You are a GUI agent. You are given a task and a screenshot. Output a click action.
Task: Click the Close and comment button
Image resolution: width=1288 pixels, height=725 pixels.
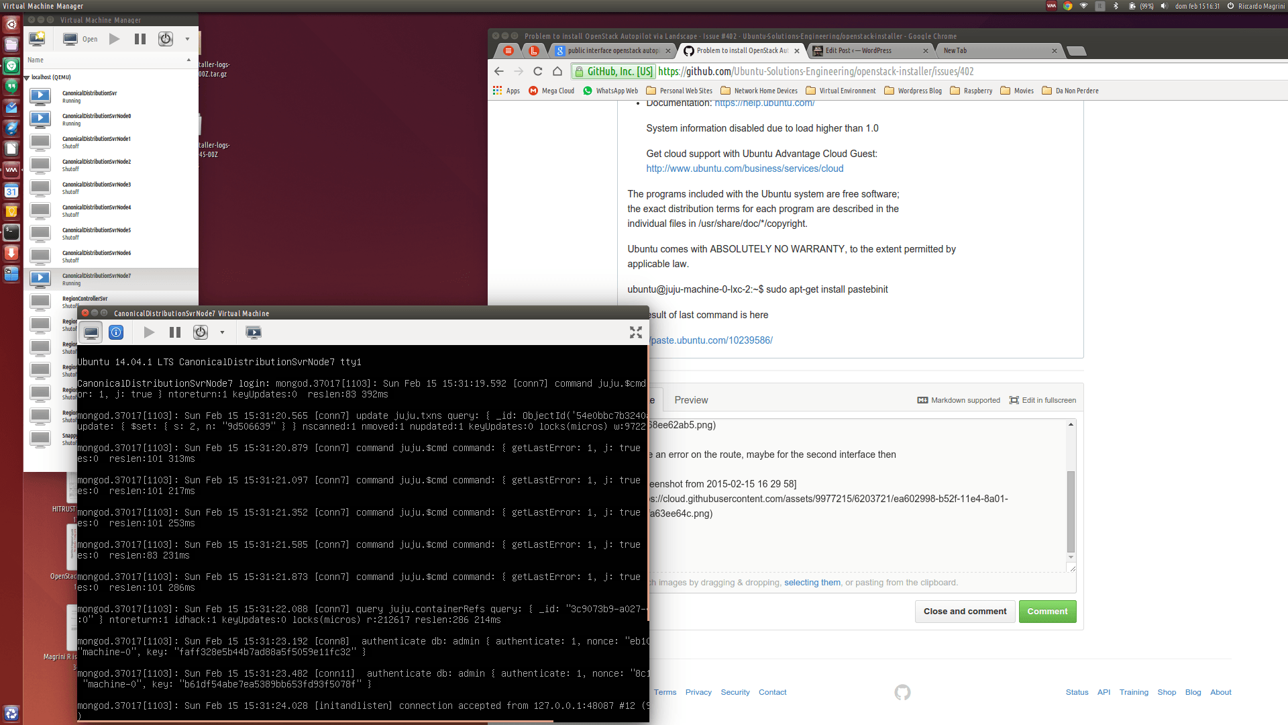(964, 611)
